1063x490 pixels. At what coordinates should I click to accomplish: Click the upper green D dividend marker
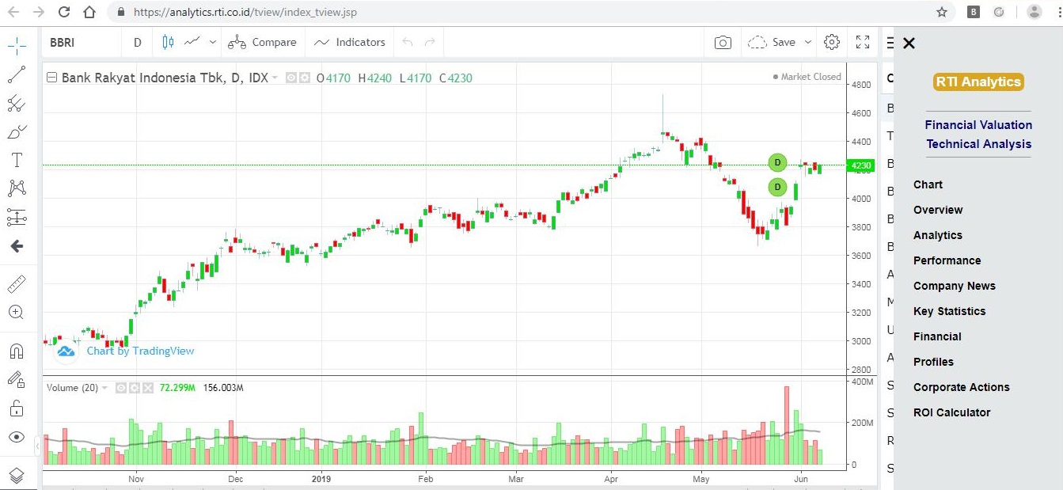click(777, 162)
